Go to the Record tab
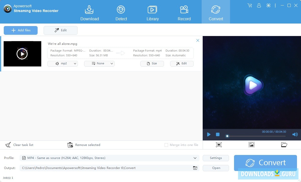The width and height of the screenshot is (301, 182). tap(184, 13)
